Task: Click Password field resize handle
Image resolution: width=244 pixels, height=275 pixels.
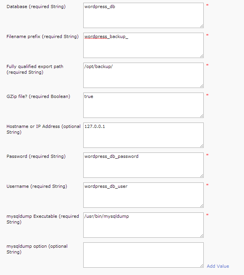Action: click(201, 176)
